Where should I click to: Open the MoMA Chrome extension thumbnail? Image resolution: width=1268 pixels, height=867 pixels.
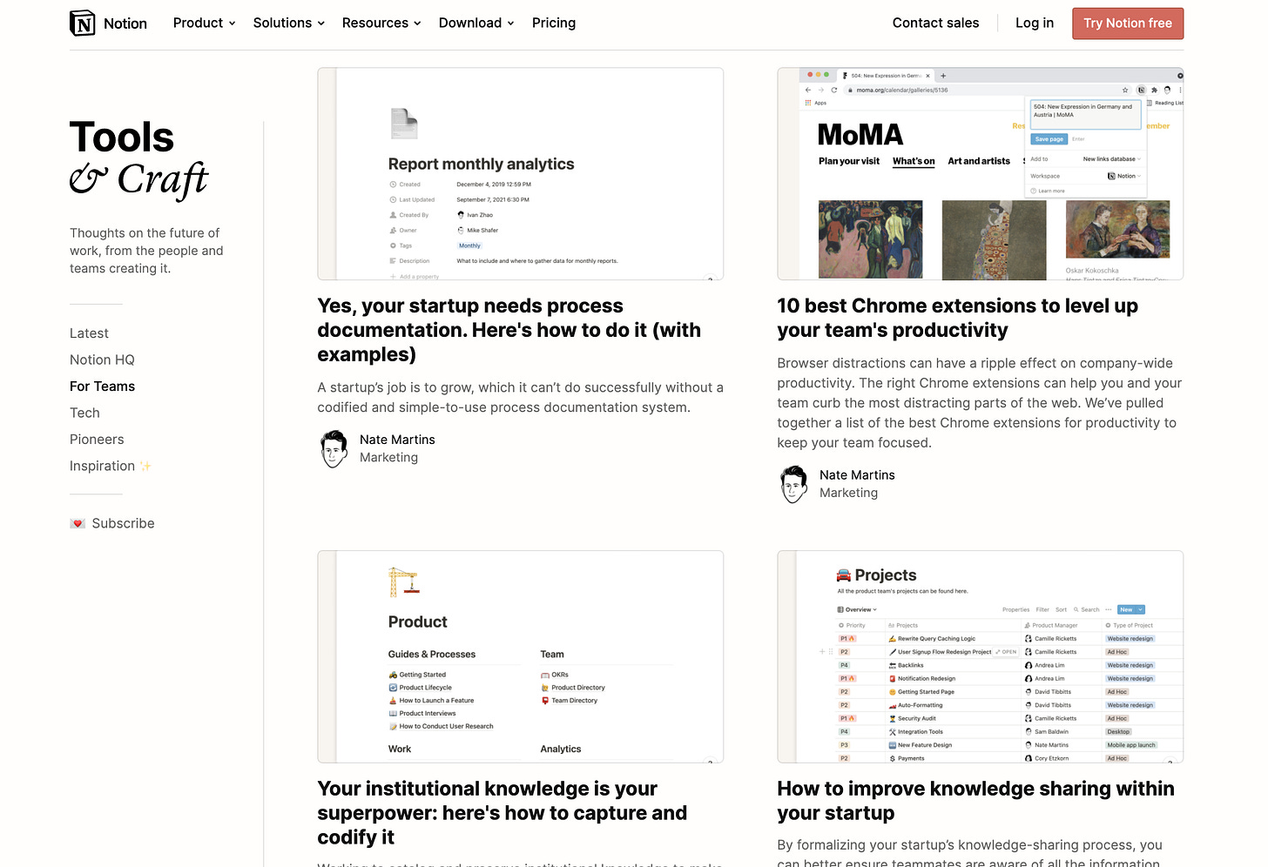(x=981, y=174)
